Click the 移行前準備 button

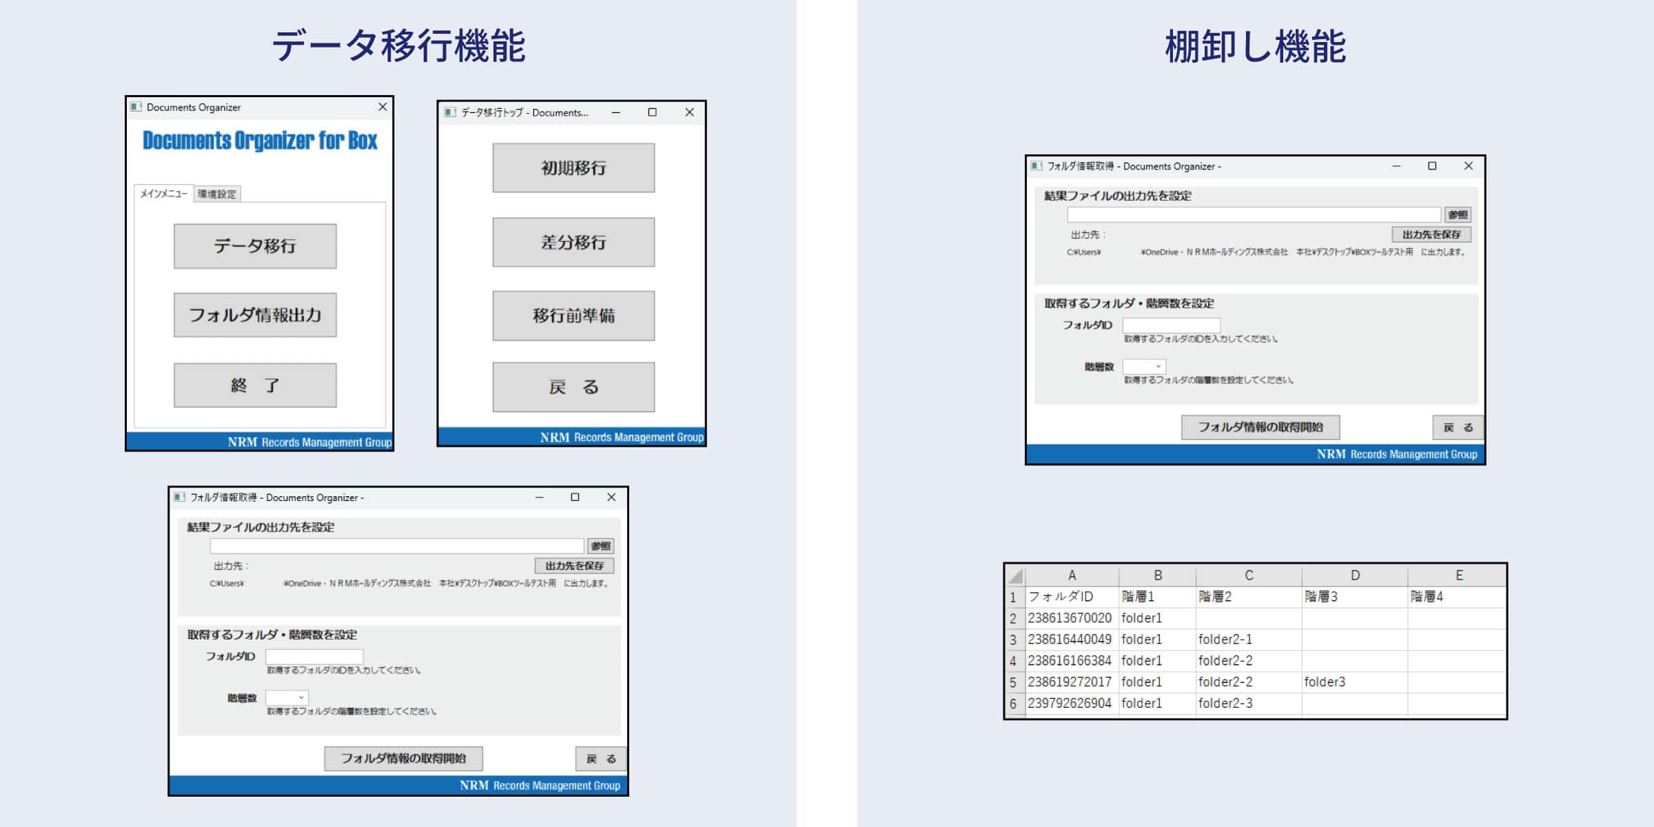pyautogui.click(x=573, y=316)
